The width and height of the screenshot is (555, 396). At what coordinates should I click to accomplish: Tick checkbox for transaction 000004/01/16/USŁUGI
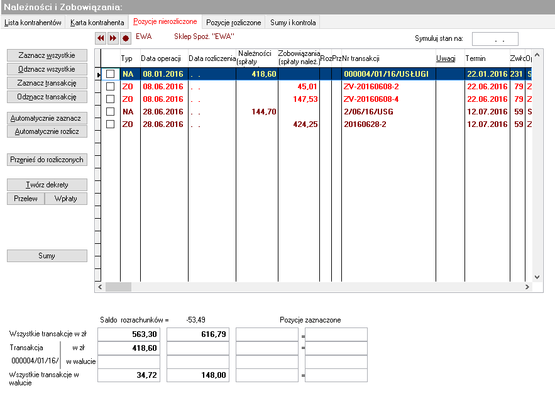click(x=111, y=74)
